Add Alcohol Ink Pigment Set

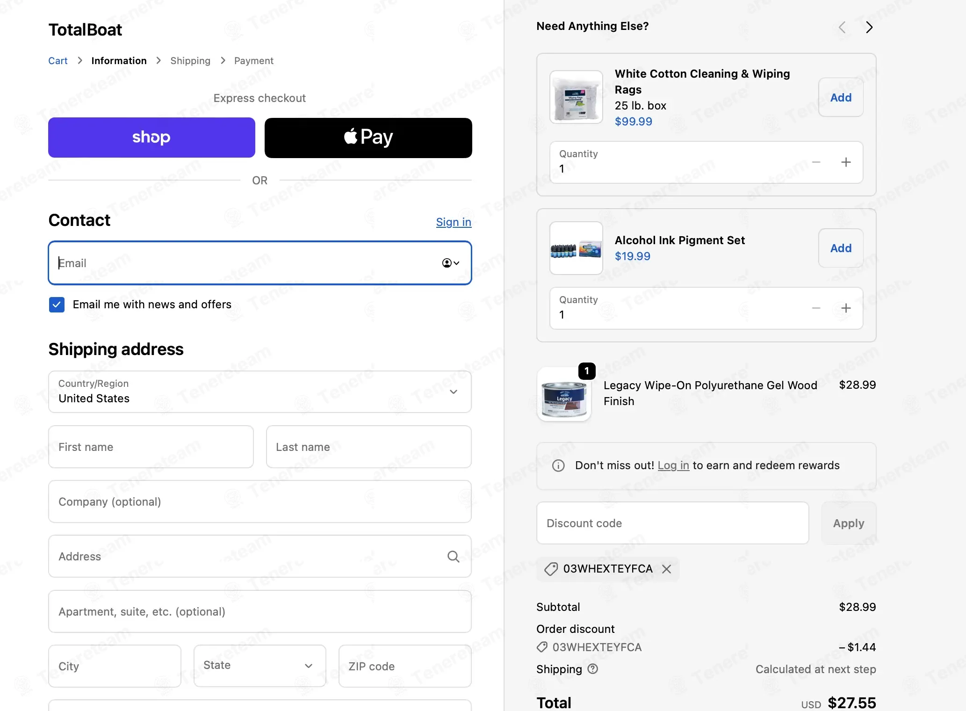pyautogui.click(x=841, y=248)
